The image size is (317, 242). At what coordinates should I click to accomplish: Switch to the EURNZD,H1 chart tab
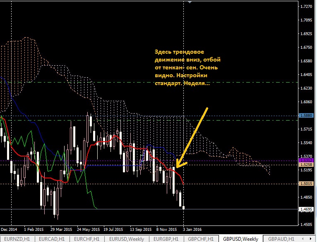point(17,239)
